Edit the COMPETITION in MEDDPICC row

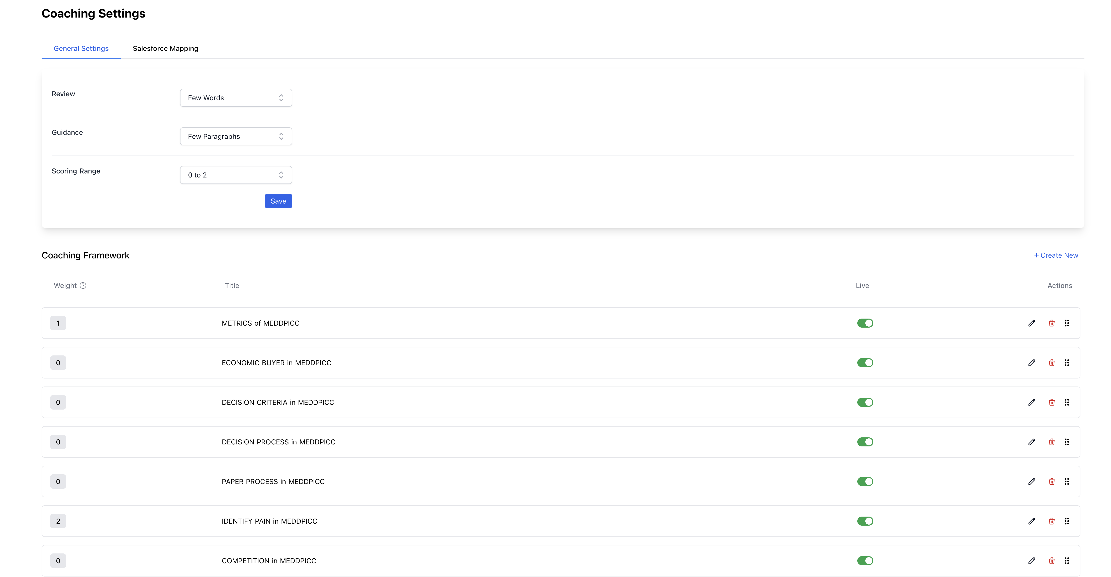pyautogui.click(x=1032, y=561)
